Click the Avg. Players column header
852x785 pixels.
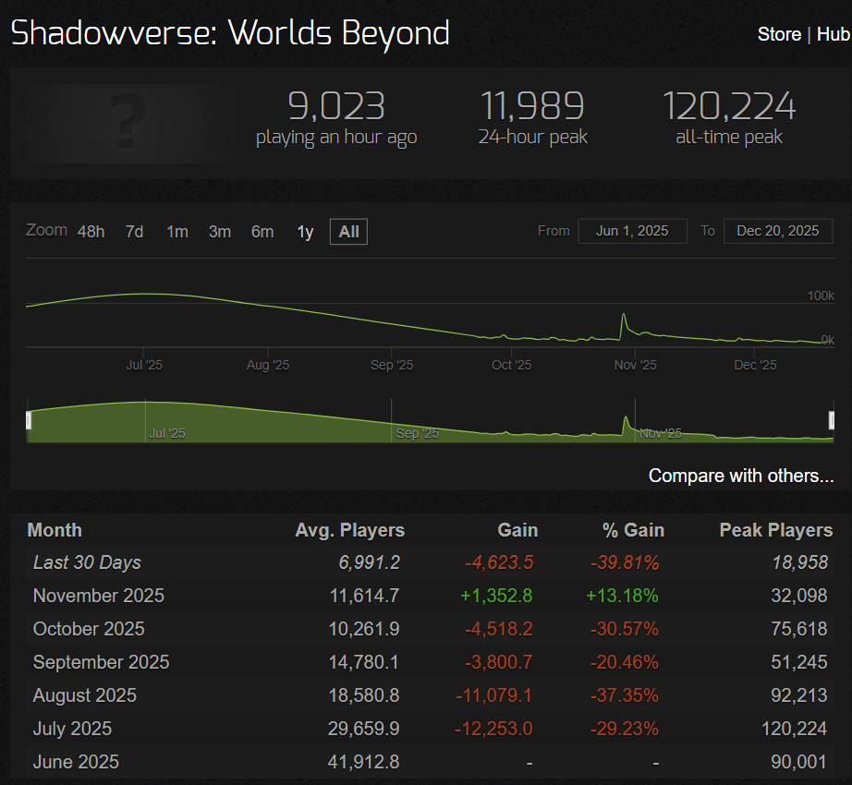pos(350,530)
